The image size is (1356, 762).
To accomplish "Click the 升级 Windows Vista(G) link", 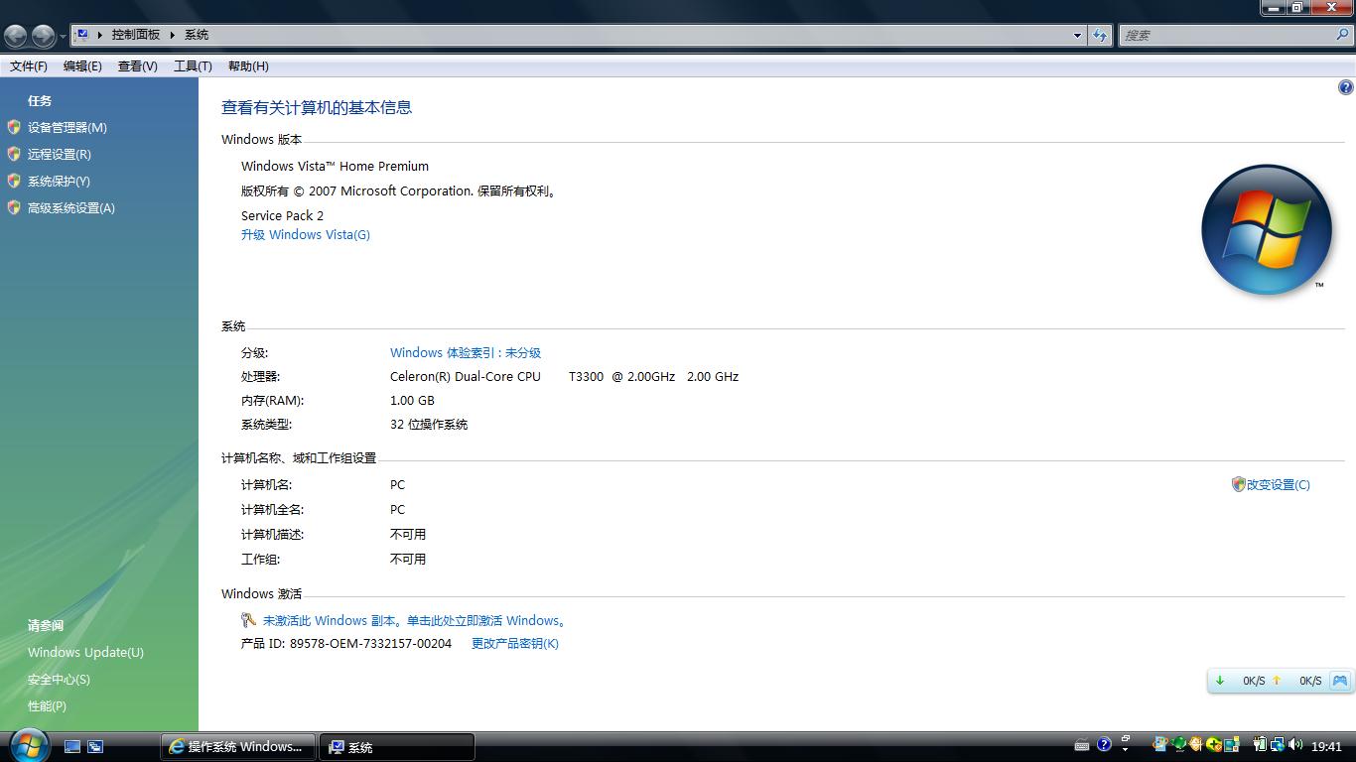I will coord(306,234).
